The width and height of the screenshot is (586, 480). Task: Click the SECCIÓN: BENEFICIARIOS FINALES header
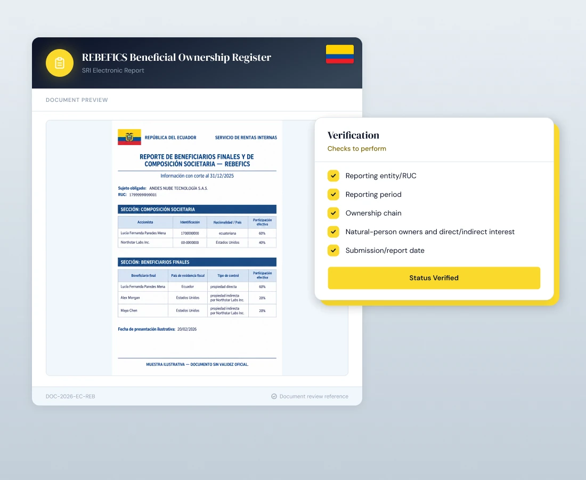(x=197, y=262)
